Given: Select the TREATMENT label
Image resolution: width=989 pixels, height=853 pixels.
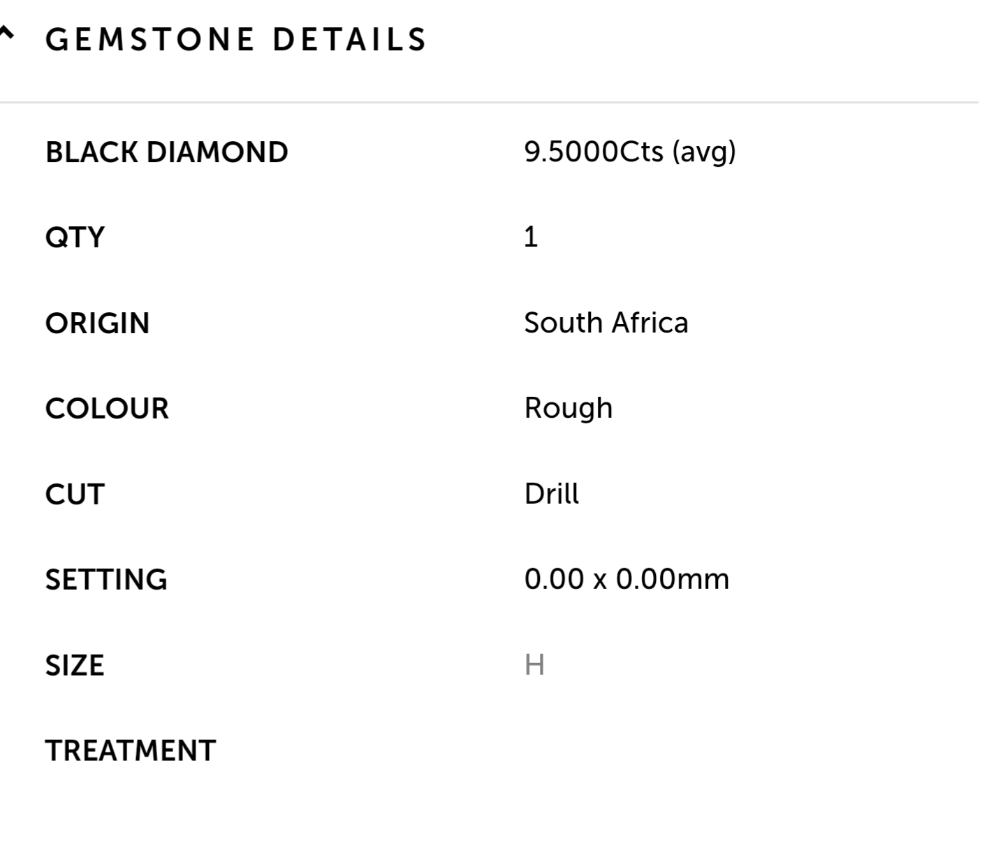Looking at the screenshot, I should 131,751.
